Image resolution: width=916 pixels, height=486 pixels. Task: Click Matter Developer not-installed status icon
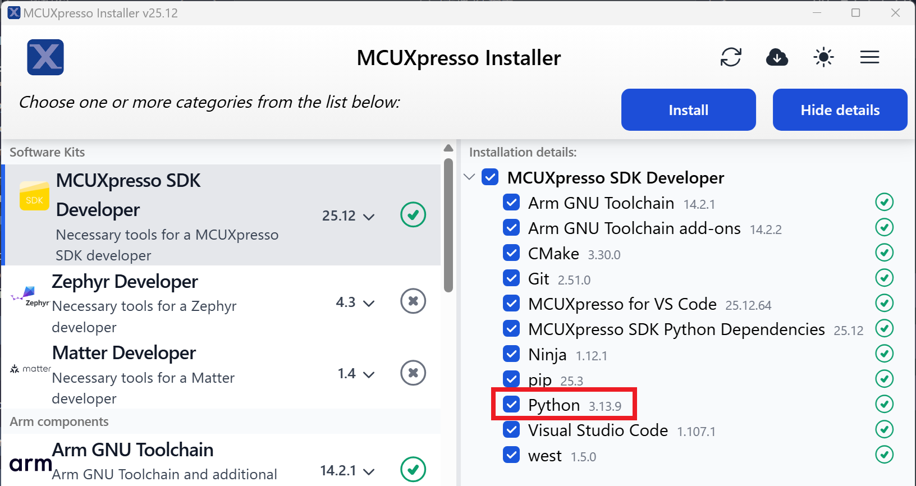click(x=413, y=373)
